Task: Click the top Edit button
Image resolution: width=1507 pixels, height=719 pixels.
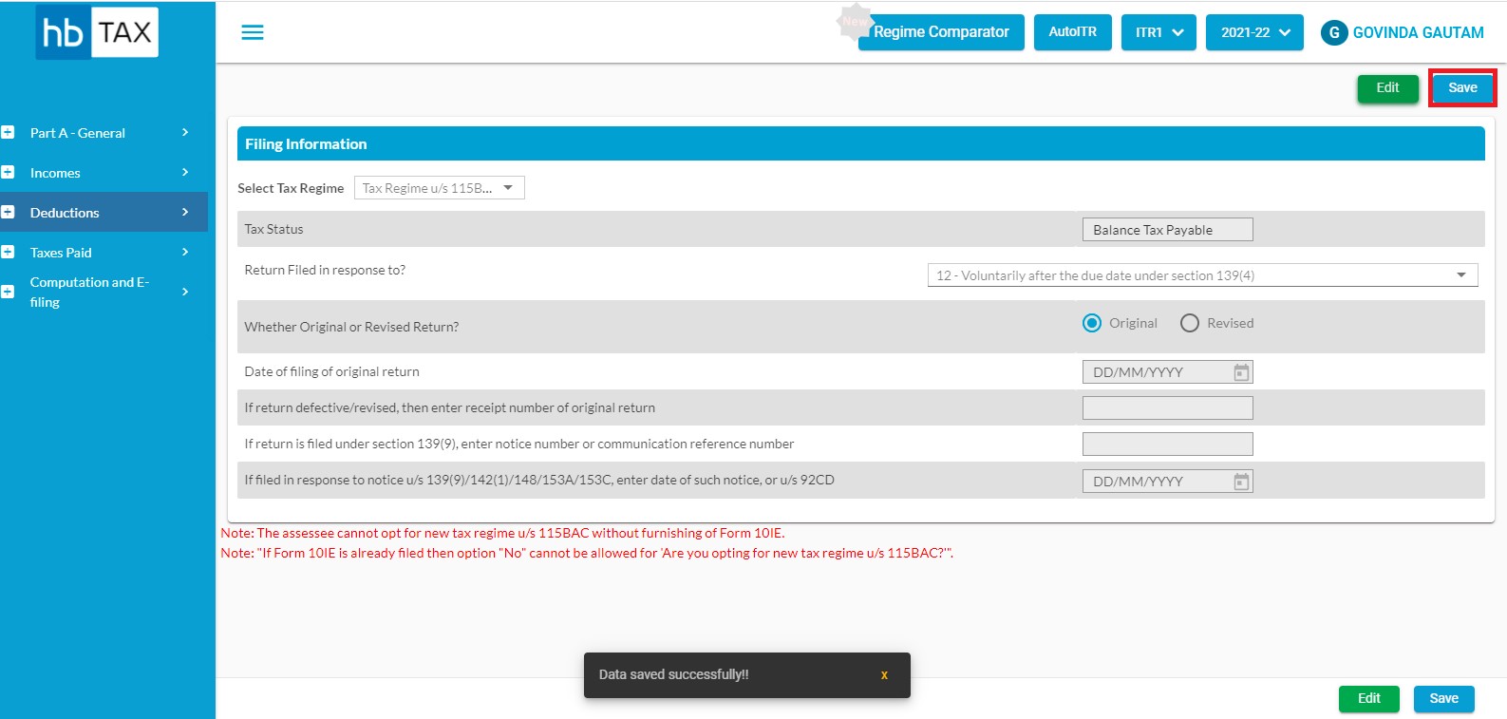Action: 1387,88
